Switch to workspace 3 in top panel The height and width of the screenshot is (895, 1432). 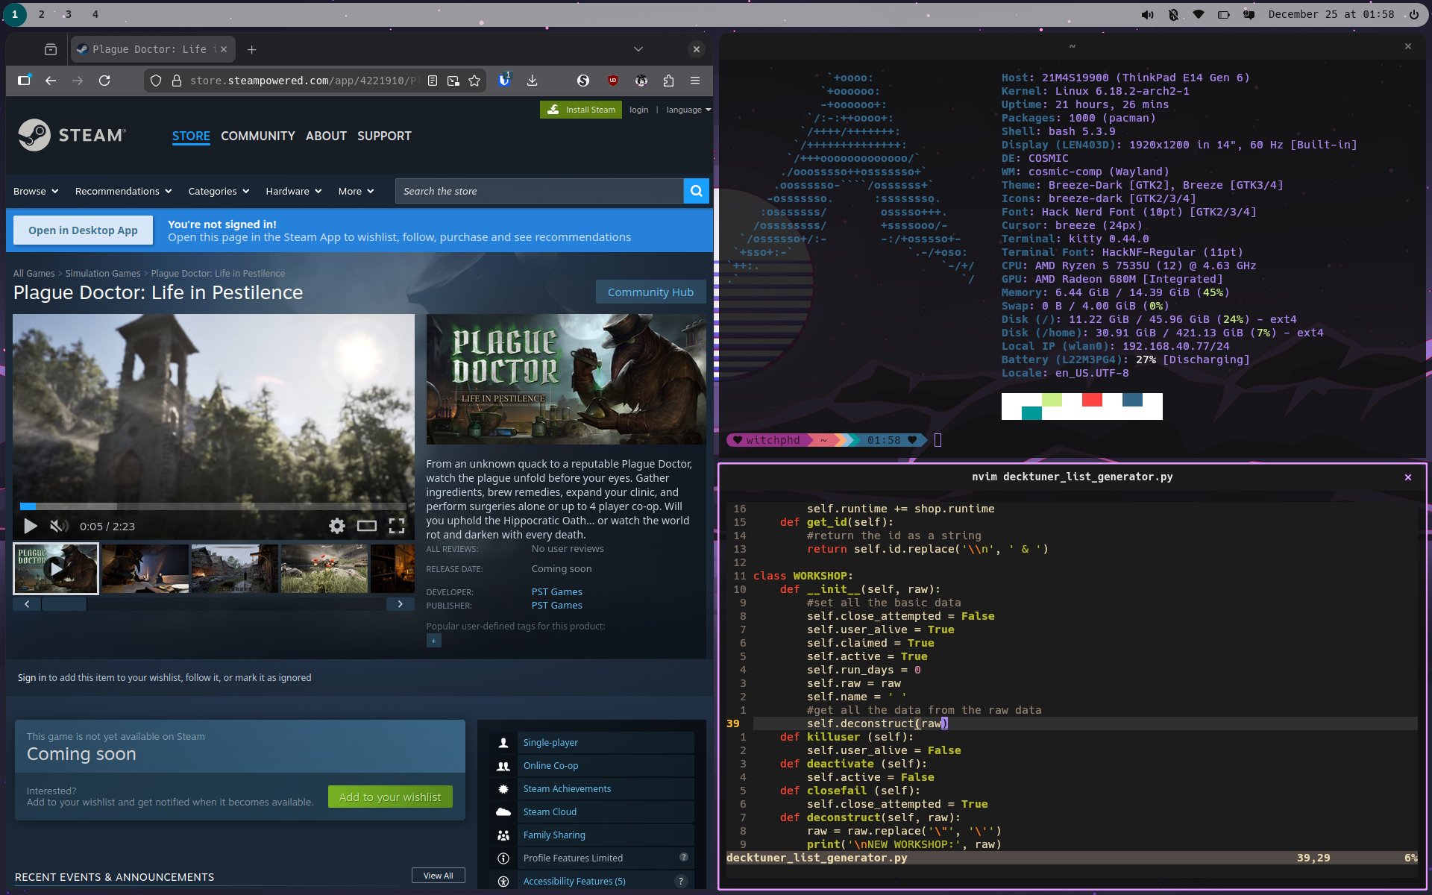coord(68,14)
